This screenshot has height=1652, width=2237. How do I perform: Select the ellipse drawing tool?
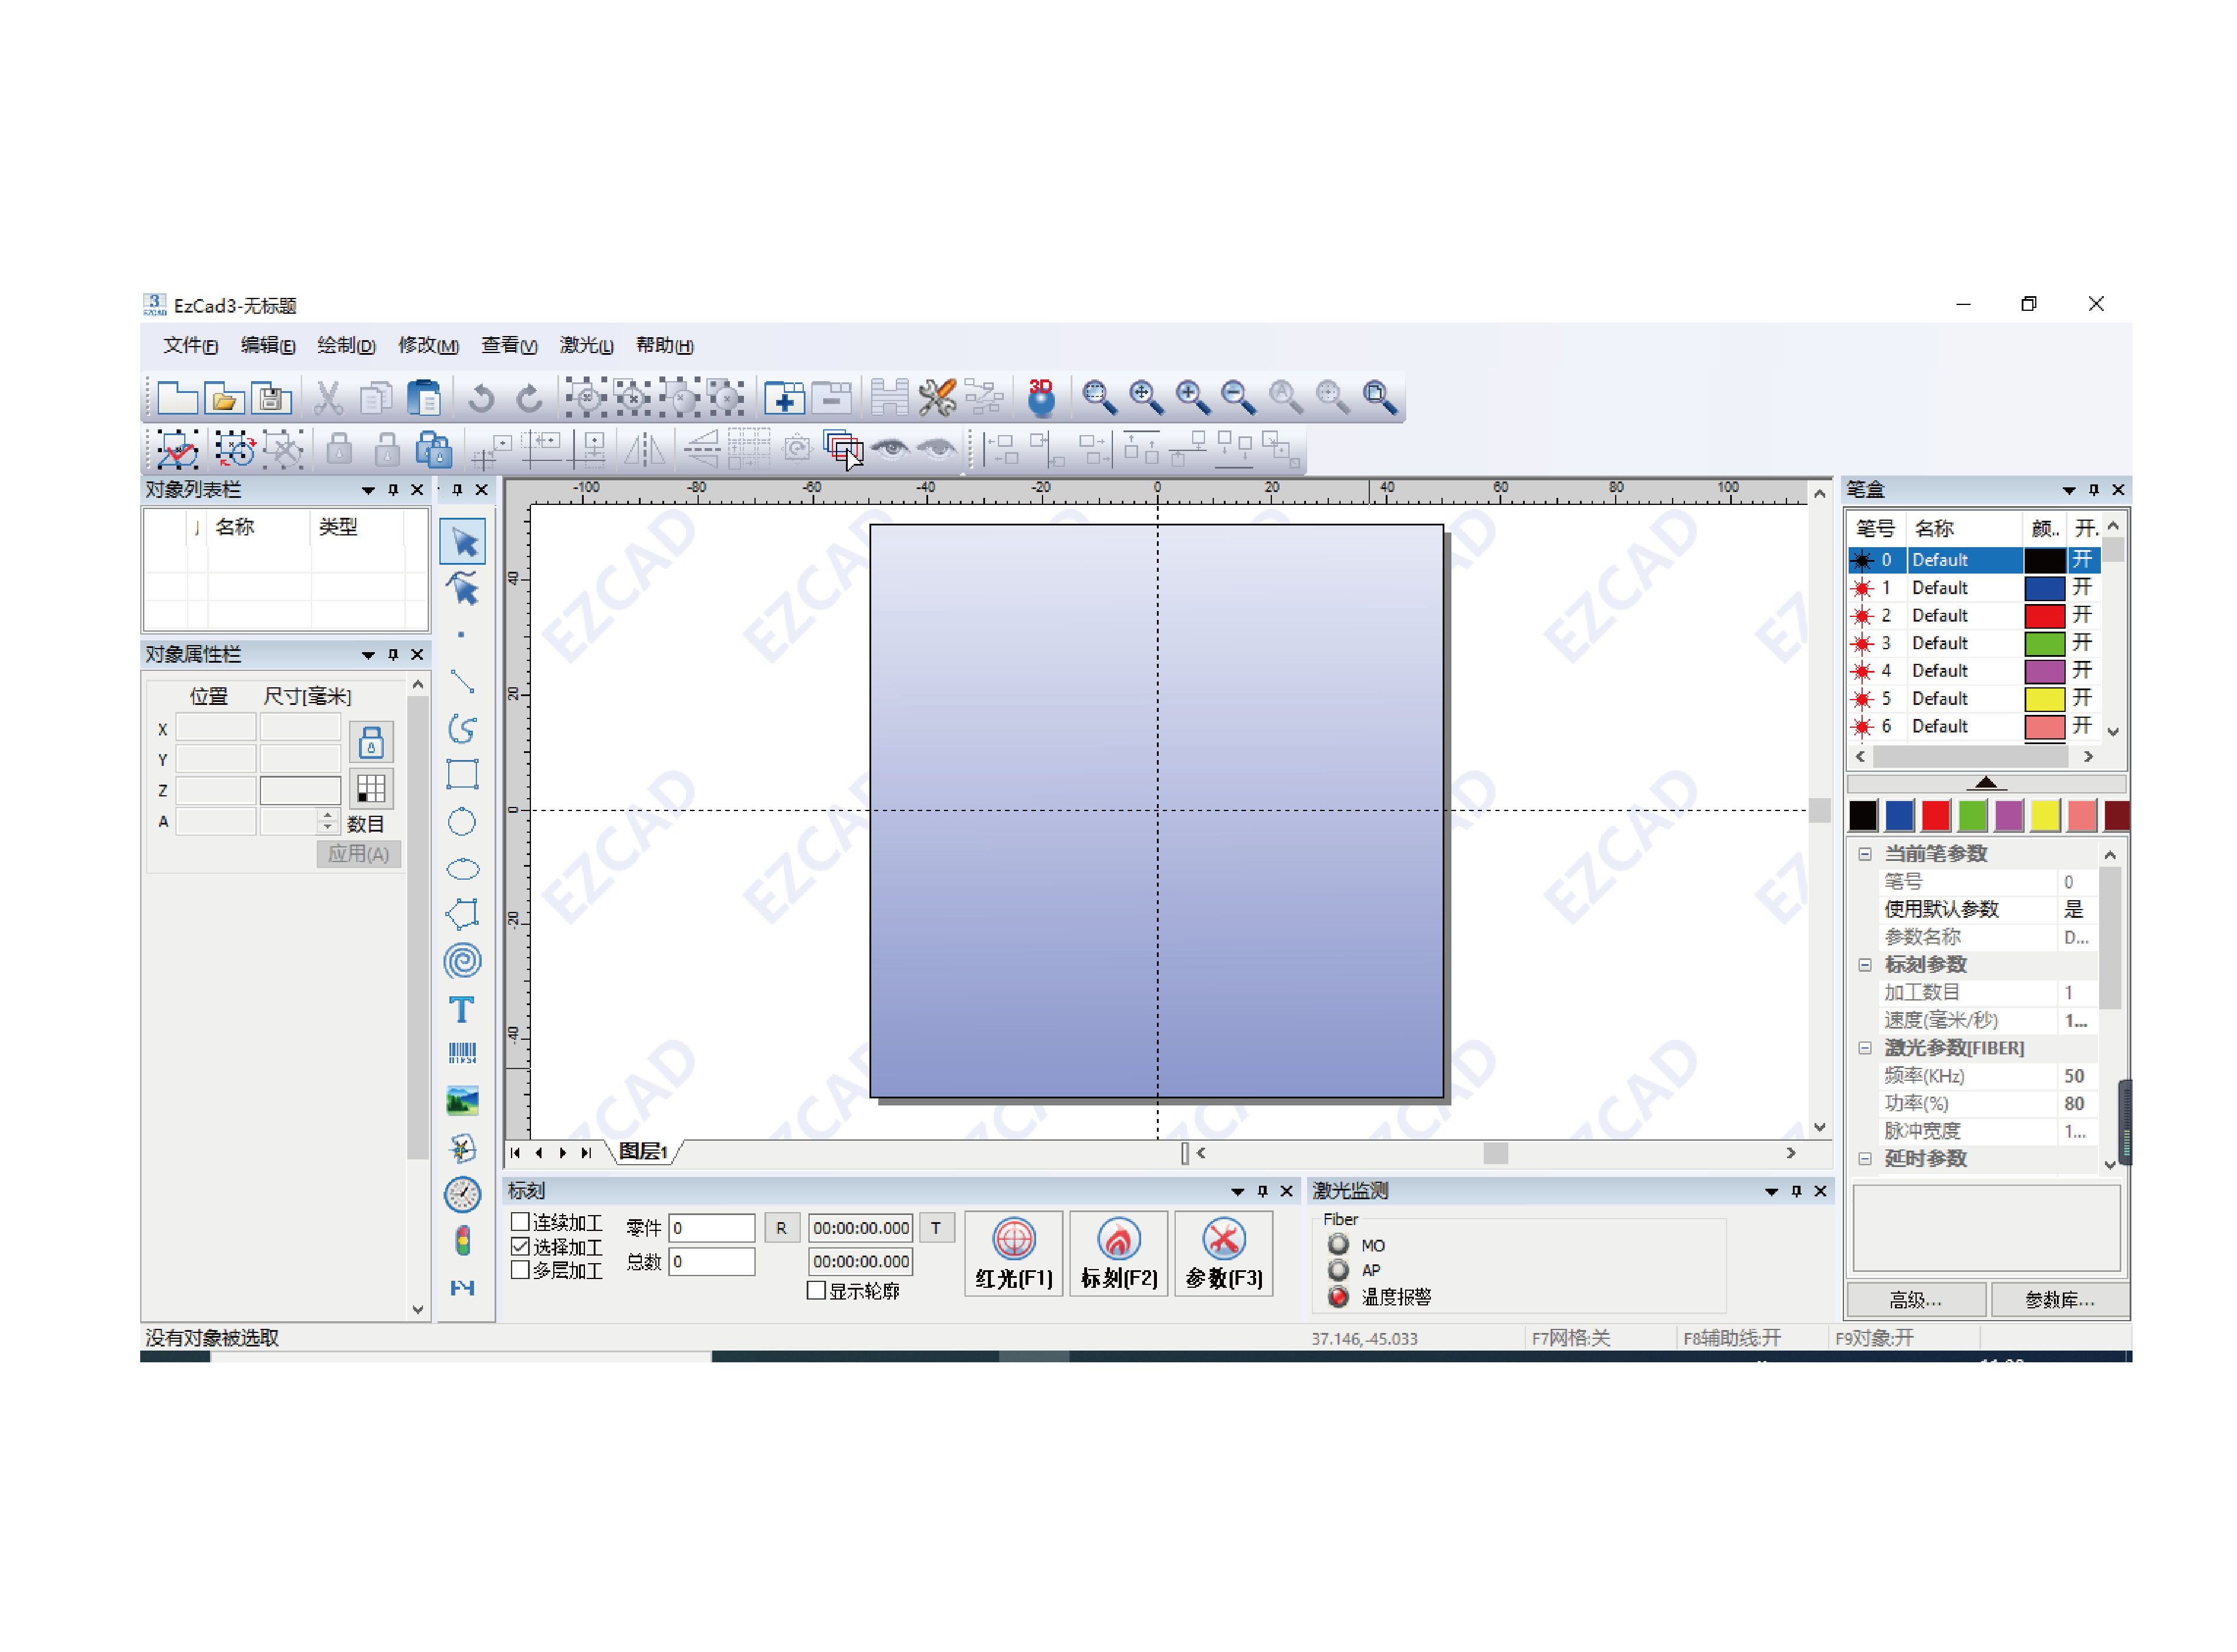(x=461, y=869)
